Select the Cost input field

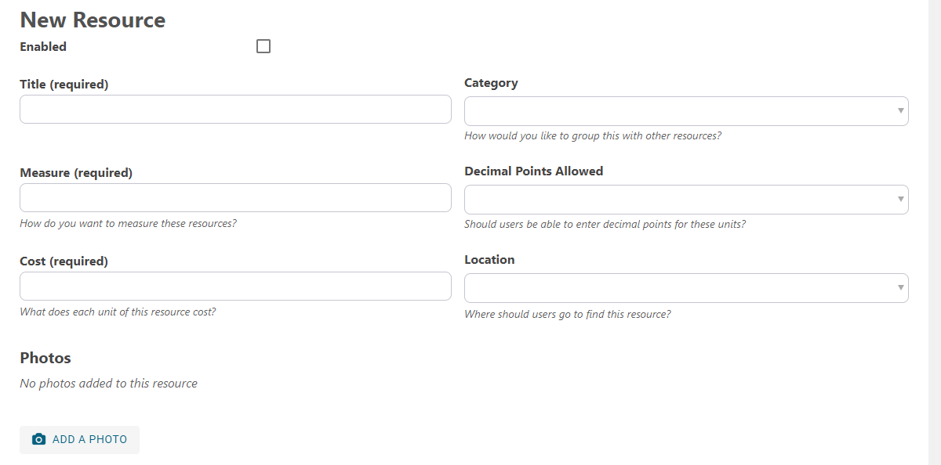pos(235,287)
